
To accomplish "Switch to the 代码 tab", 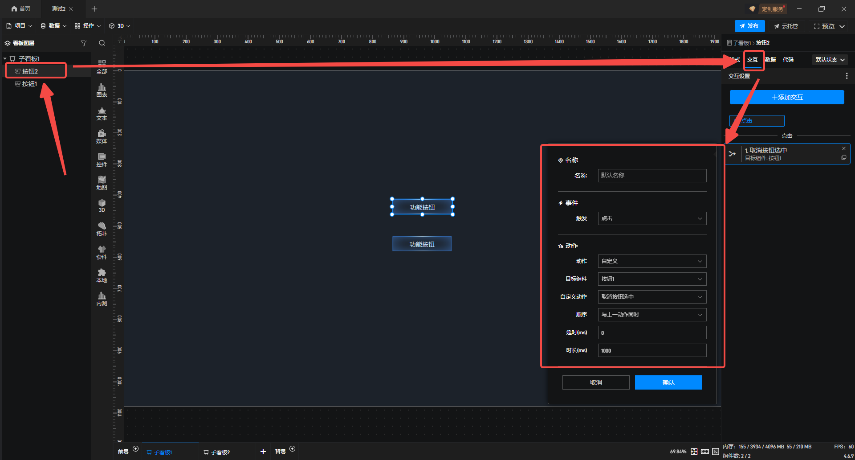I will (x=788, y=60).
